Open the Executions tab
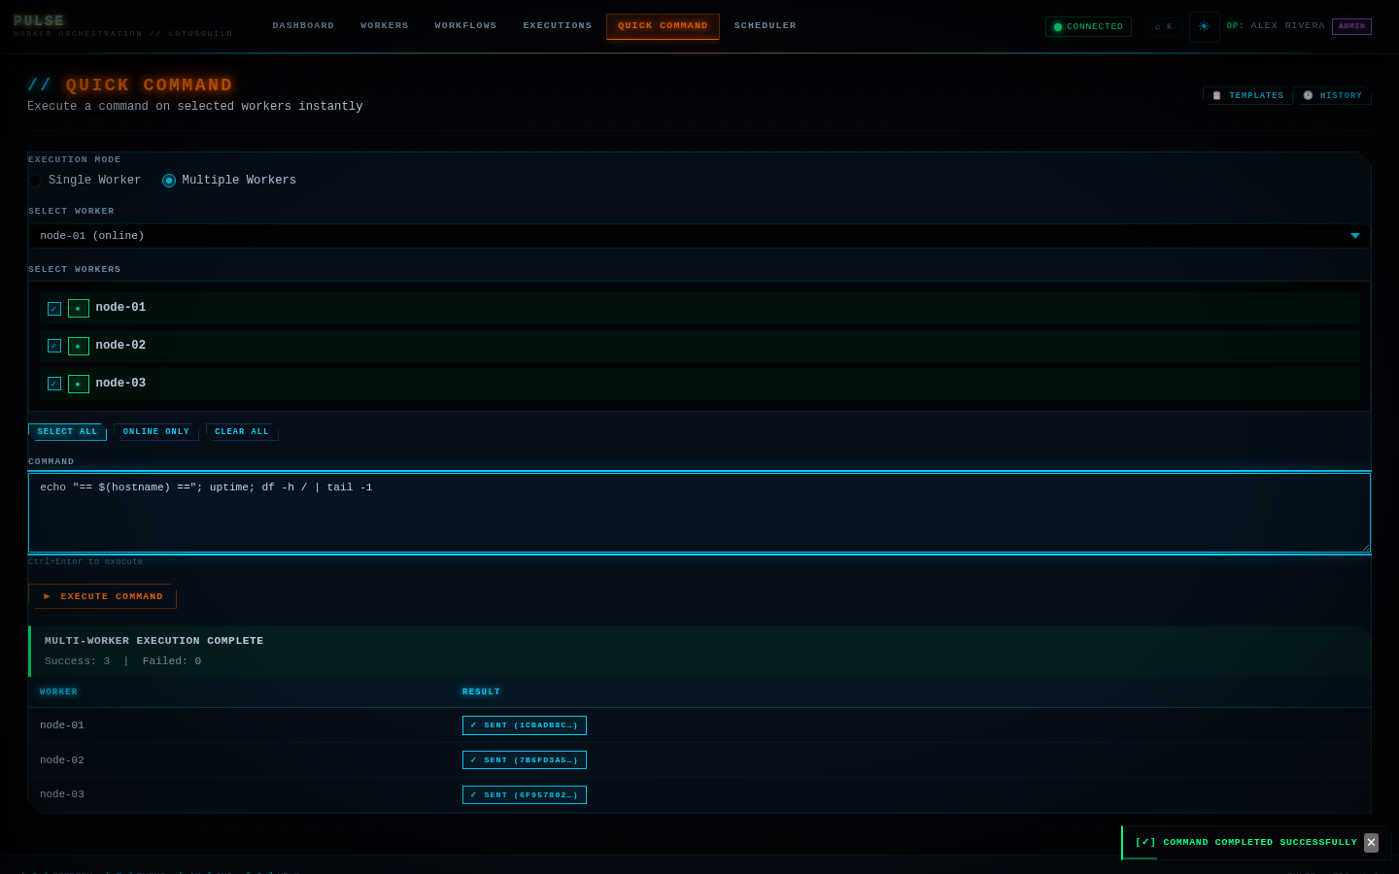The image size is (1399, 874). pos(558,26)
